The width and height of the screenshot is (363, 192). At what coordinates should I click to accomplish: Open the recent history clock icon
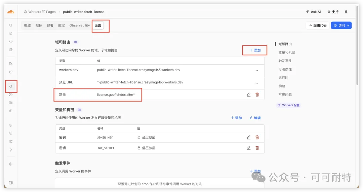pyautogui.click(x=11, y=42)
